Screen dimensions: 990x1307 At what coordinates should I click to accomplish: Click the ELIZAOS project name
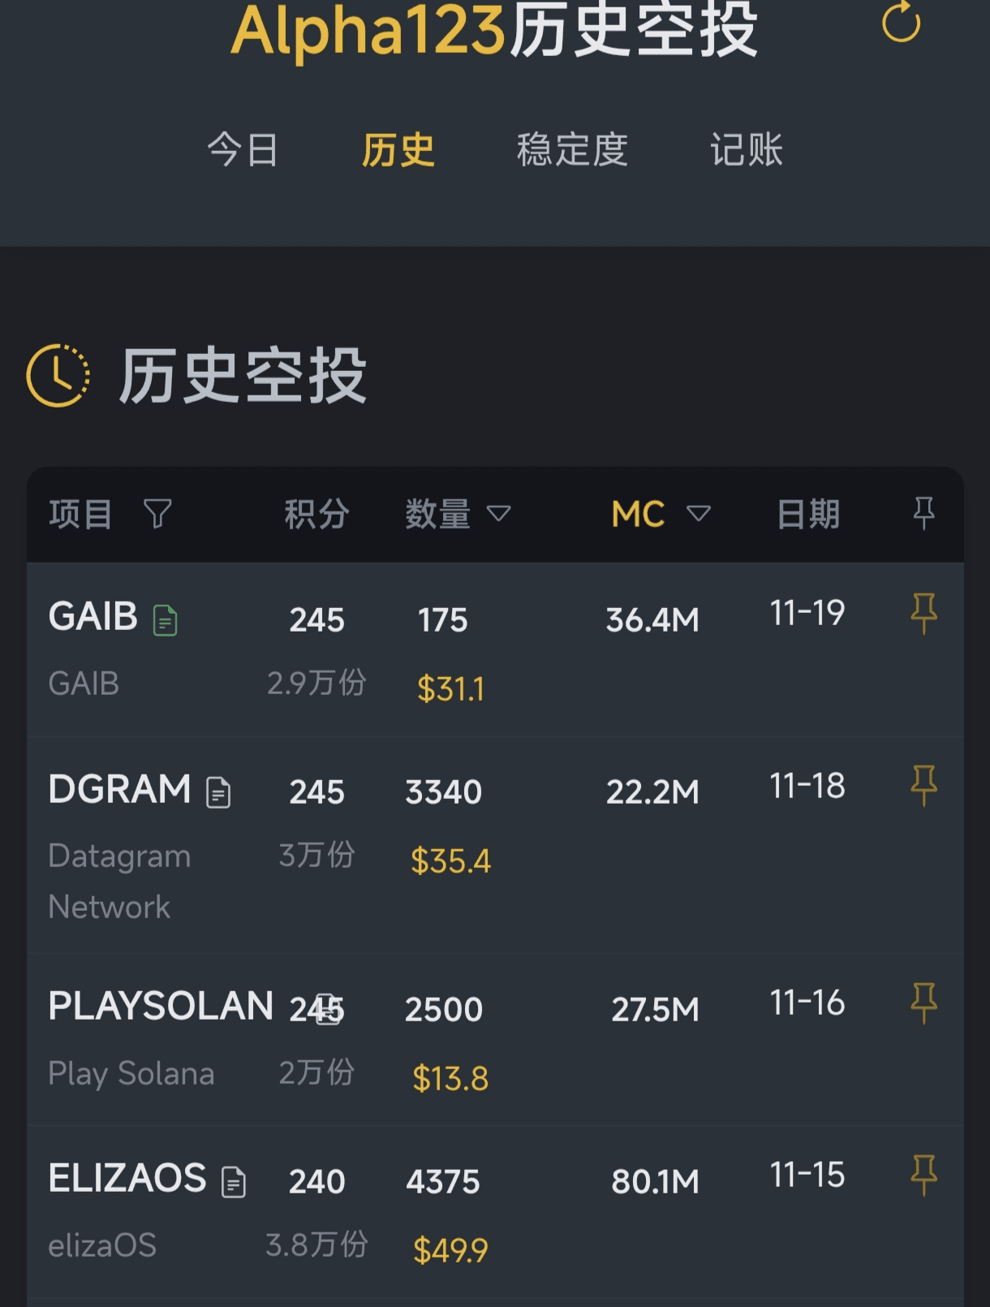(x=127, y=1178)
